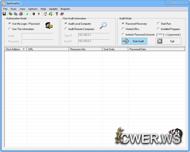Select Visited URLs audit mode
Viewport: 190px width, 152px height.
[123, 29]
